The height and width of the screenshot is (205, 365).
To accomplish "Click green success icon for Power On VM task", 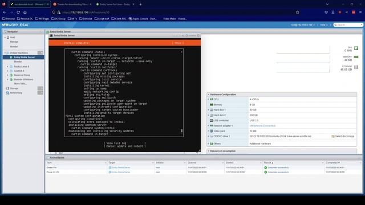I will pos(266,172).
